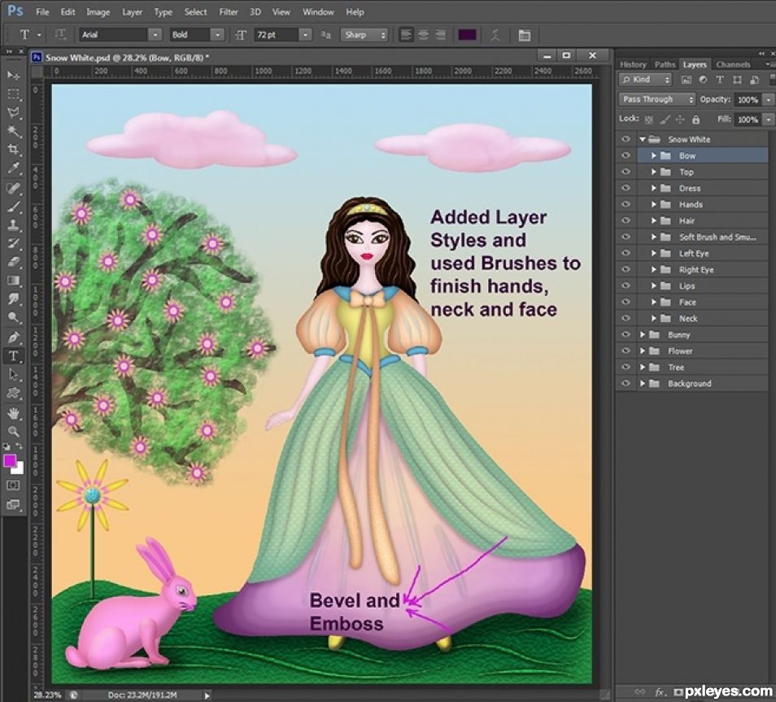The height and width of the screenshot is (702, 776).
Task: Select the Path Selection tool
Action: 13,375
